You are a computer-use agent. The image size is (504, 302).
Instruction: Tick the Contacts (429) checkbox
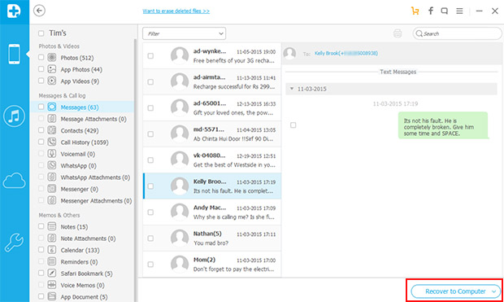pyautogui.click(x=41, y=130)
